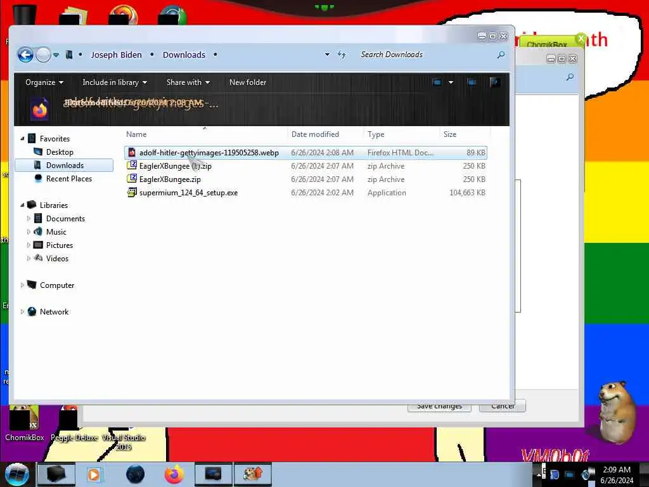
Task: Open the Windows Start orb
Action: [17, 474]
